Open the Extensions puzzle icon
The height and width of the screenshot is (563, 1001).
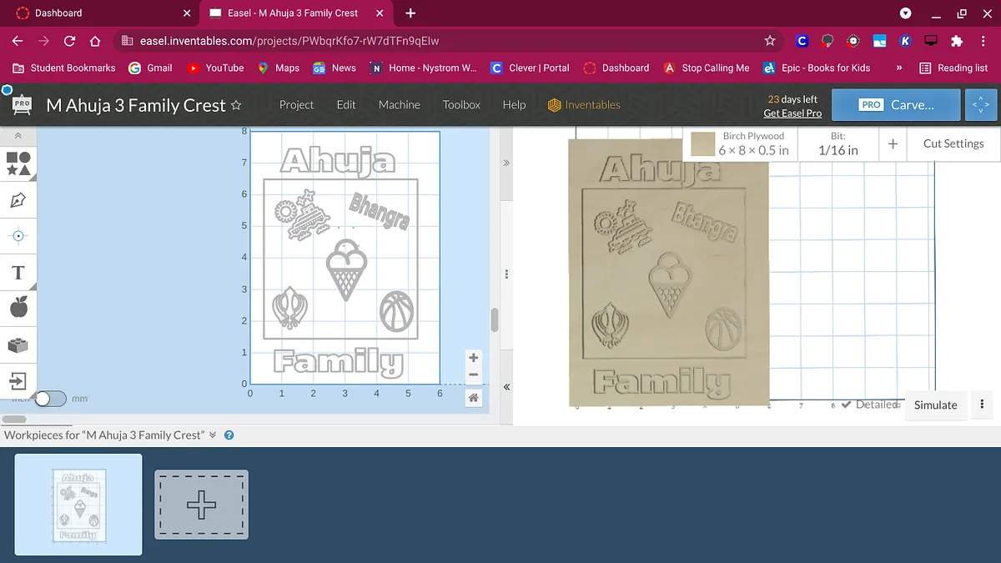[x=957, y=41]
